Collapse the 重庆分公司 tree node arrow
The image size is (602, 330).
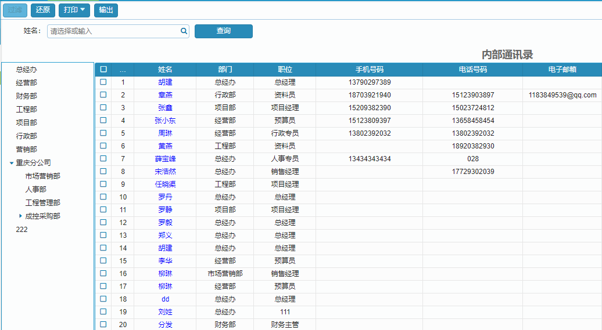[x=12, y=163]
